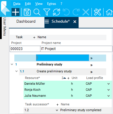The width and height of the screenshot is (113, 114).
Task: Click the Resource* column header
Action: point(32,78)
